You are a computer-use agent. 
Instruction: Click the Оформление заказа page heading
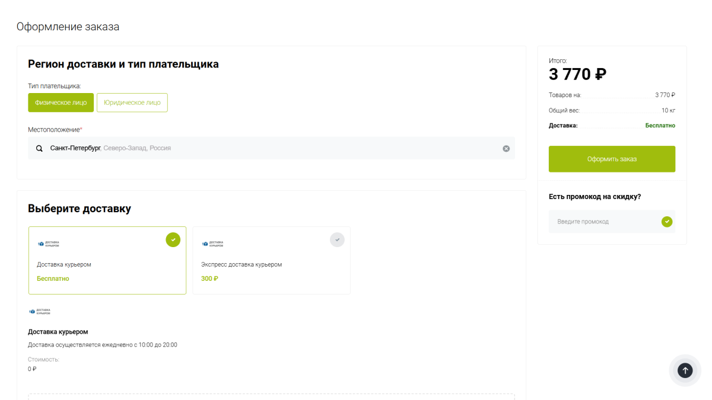click(68, 27)
